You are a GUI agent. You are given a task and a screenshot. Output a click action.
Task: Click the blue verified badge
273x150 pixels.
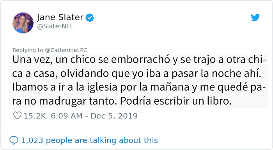(90, 17)
